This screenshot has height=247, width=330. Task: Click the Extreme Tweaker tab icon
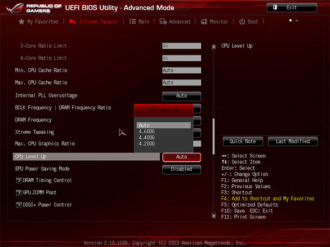[73, 21]
